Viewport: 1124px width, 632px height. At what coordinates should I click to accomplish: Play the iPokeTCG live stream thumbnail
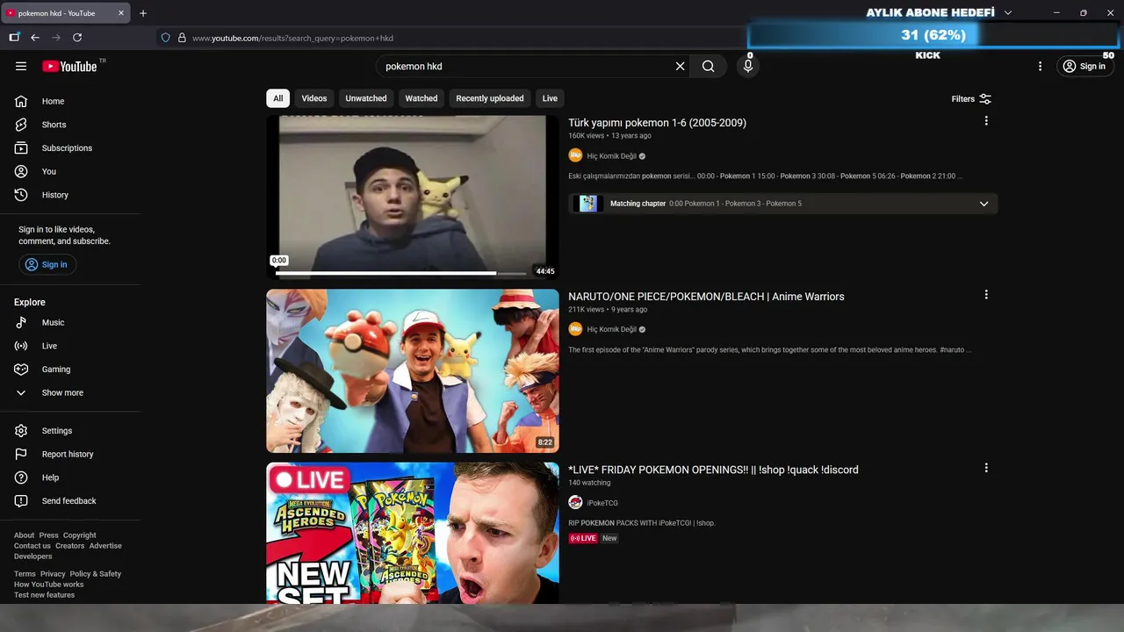pos(413,533)
